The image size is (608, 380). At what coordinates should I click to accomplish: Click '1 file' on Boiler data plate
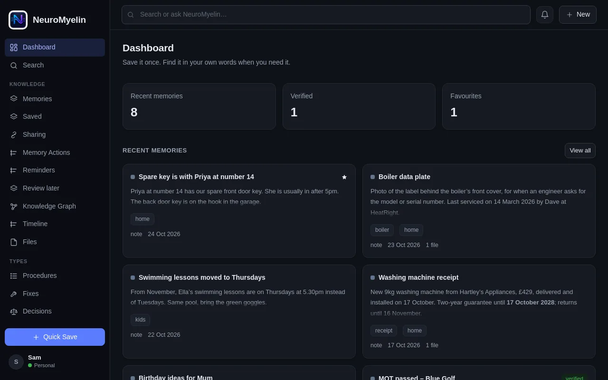tap(432, 246)
